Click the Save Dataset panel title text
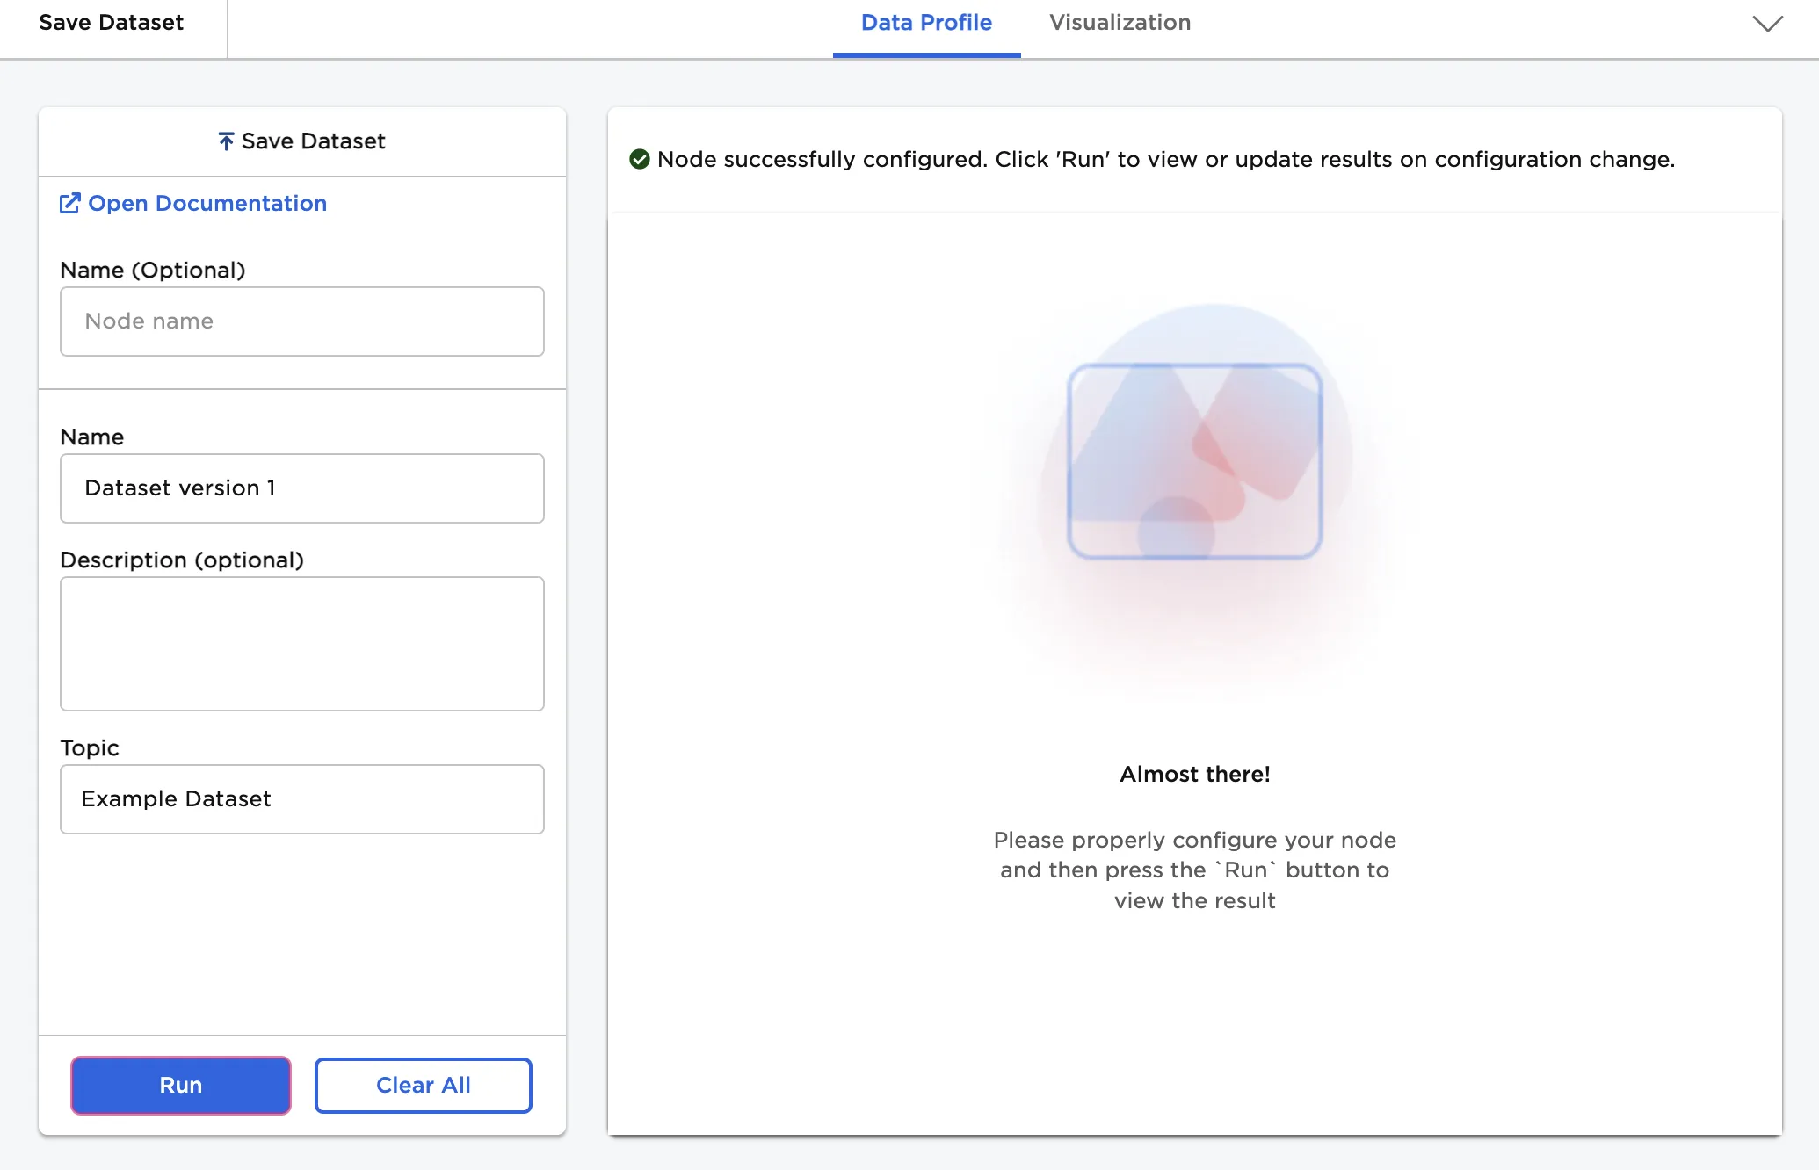 313,141
